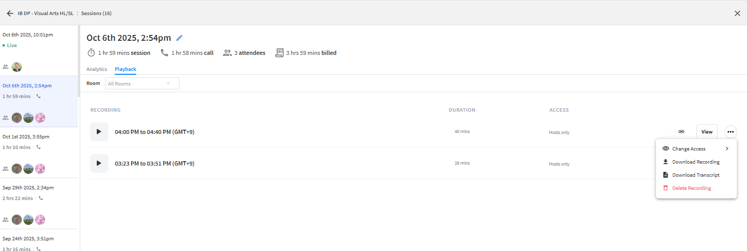747x251 pixels.
Task: Copy the link of the 04:00 PM recording
Action: click(681, 132)
